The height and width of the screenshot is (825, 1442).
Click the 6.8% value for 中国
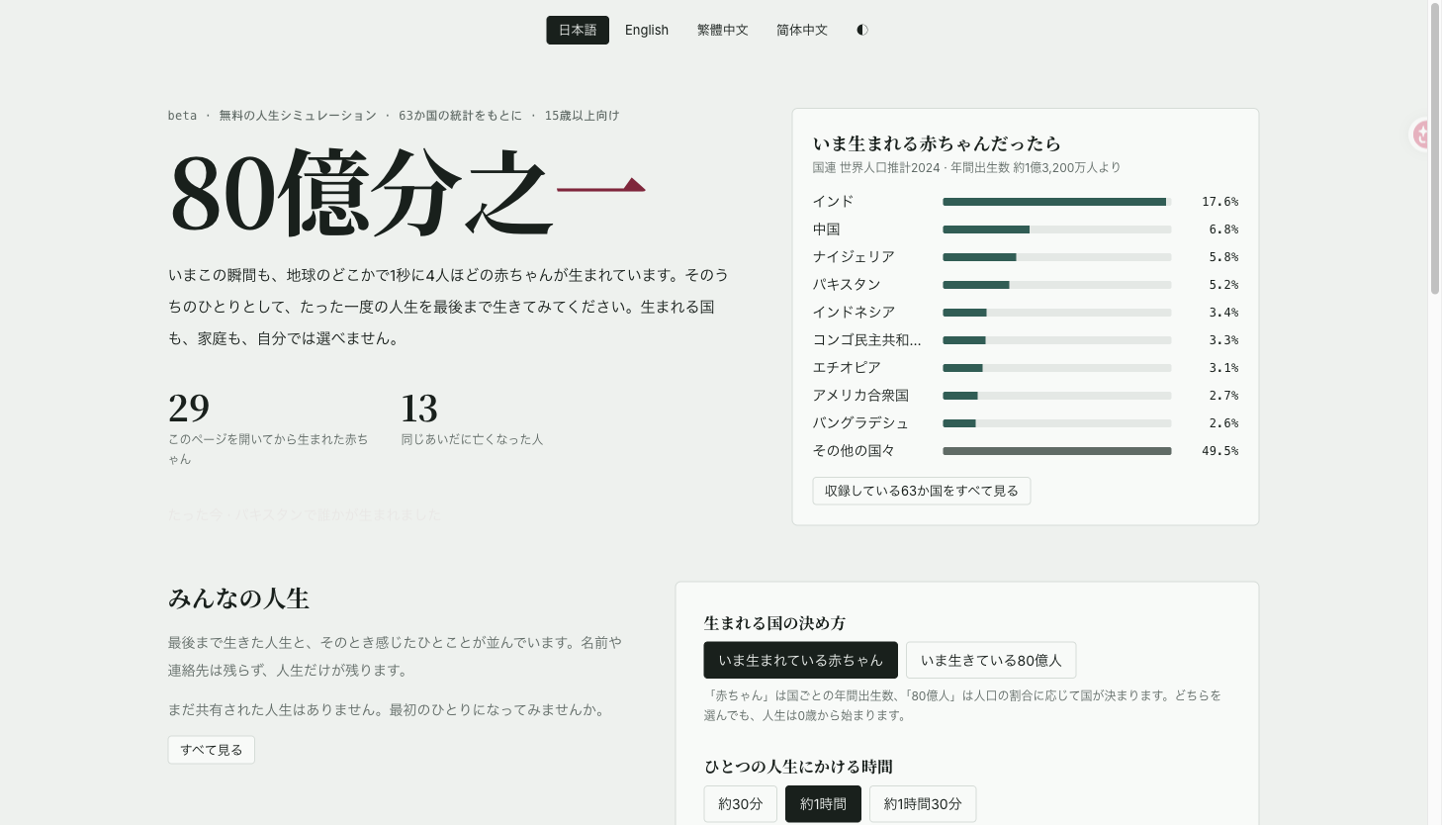1223,229
